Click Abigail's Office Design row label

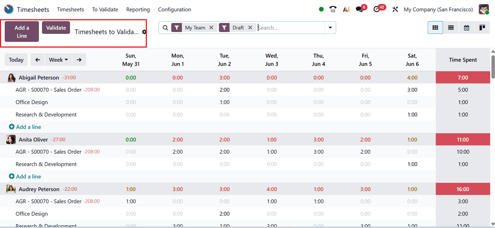(31, 102)
